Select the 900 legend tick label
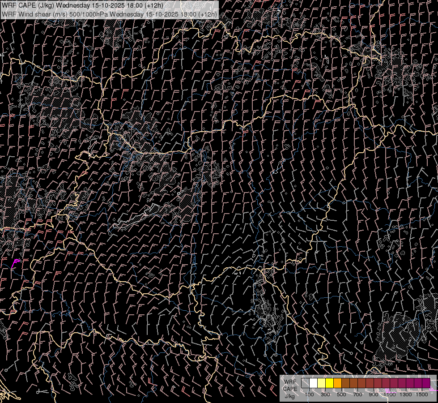 click(374, 394)
